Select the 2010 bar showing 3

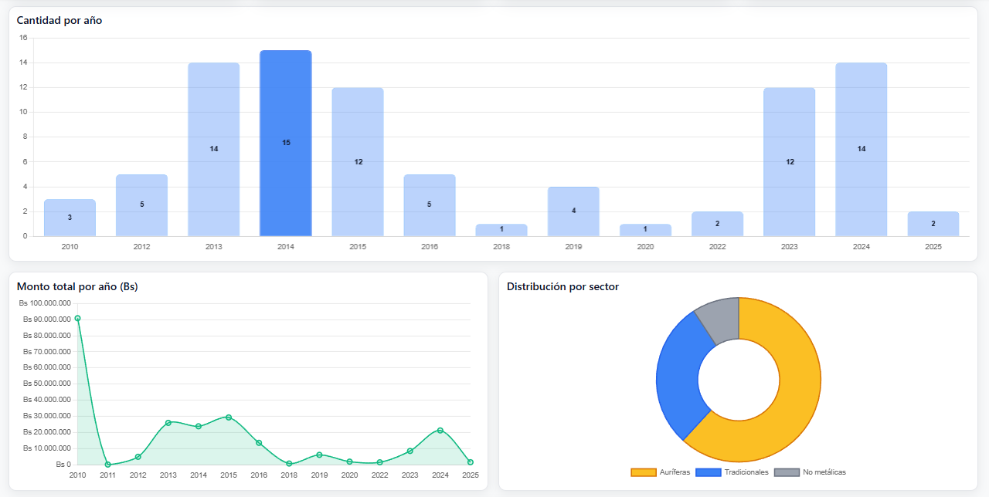tap(70, 218)
